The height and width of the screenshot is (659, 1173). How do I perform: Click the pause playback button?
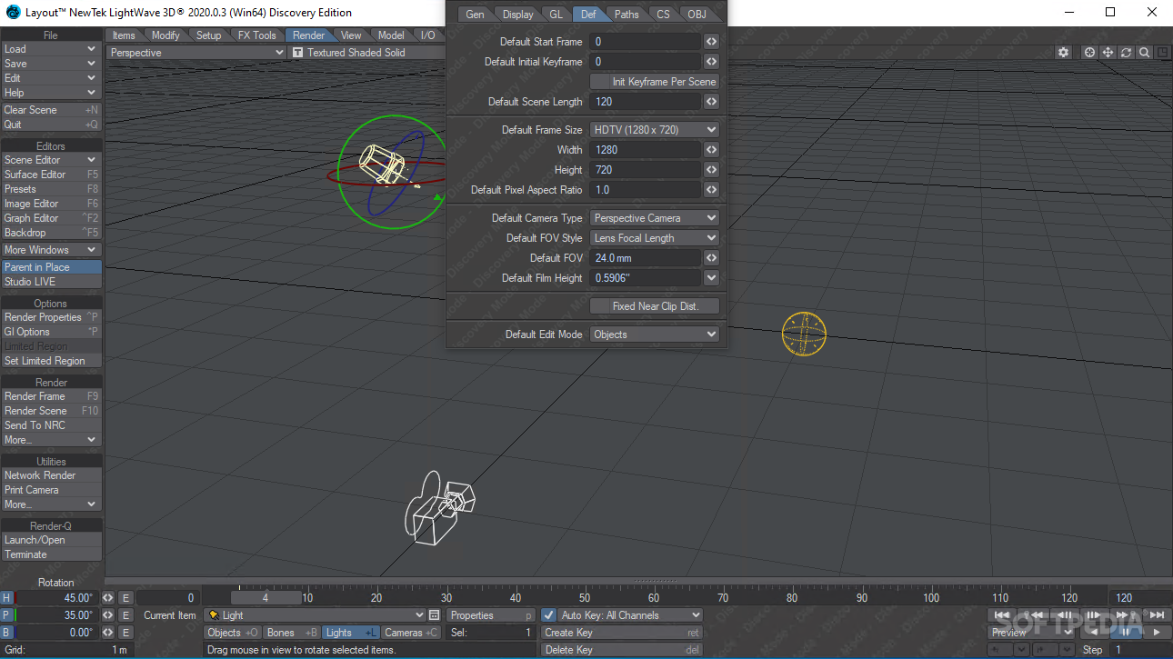pos(1125,632)
